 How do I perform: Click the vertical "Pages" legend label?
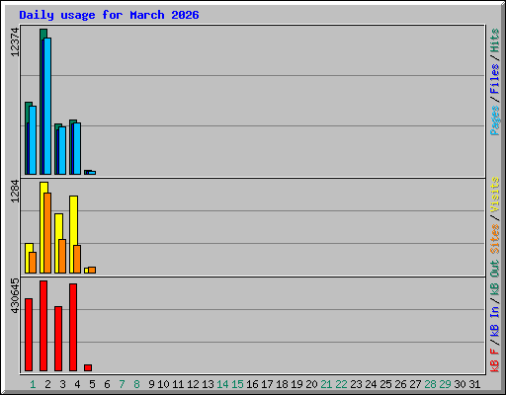[494, 120]
